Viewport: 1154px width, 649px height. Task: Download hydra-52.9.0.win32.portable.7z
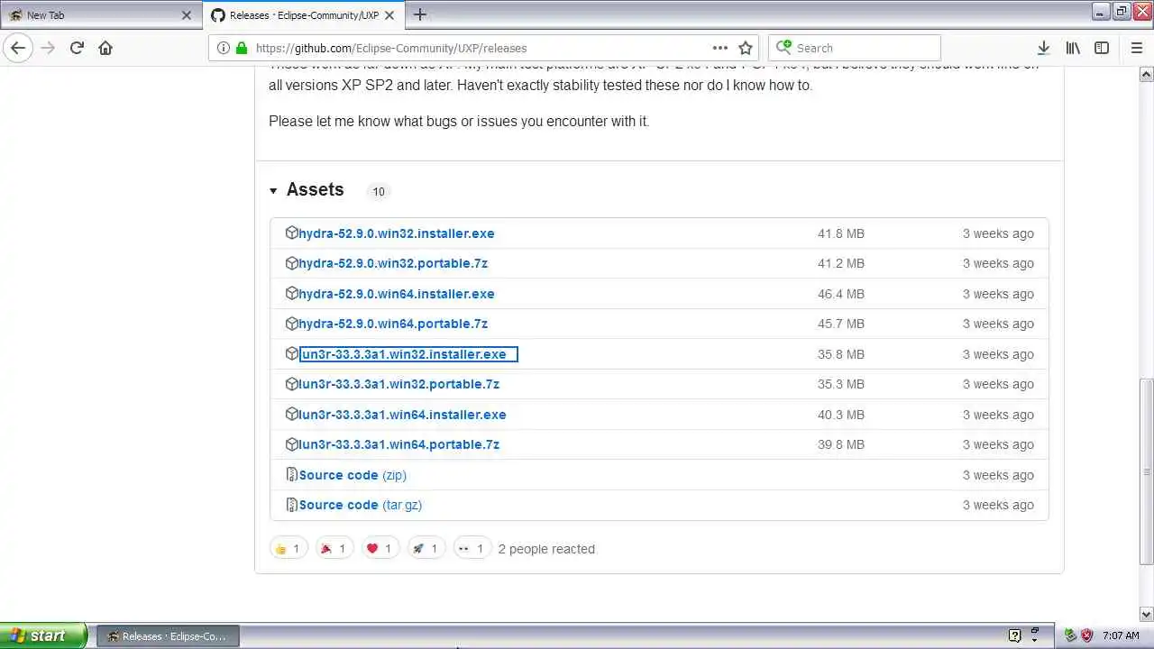tap(393, 263)
